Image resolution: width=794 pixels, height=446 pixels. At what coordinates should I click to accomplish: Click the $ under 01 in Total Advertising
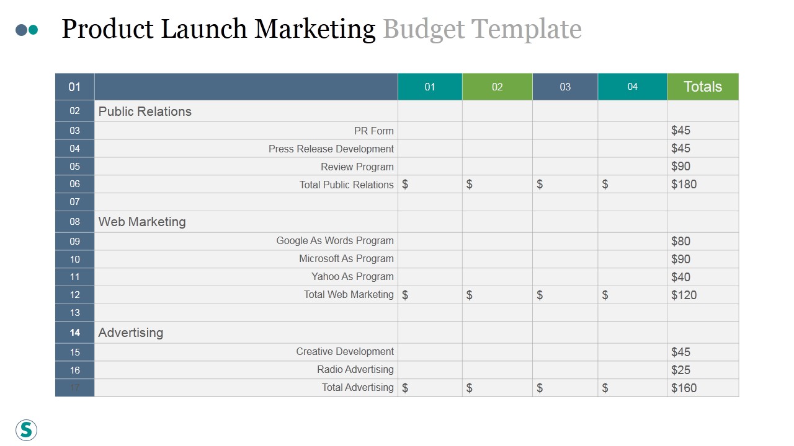(x=405, y=388)
